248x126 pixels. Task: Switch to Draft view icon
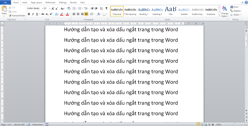click(213, 124)
